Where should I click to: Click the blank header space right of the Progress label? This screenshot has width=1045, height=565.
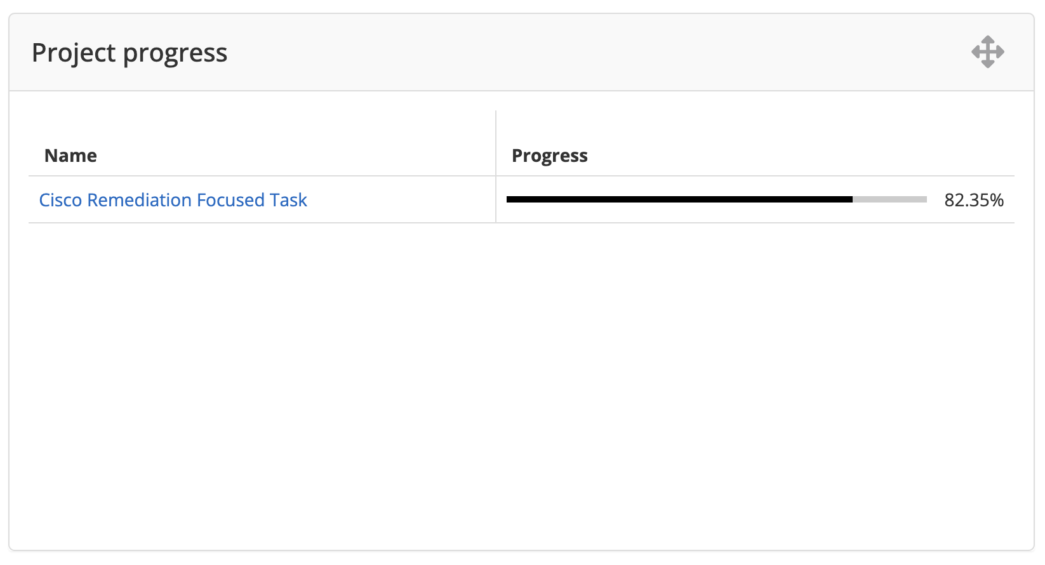[x=794, y=156]
